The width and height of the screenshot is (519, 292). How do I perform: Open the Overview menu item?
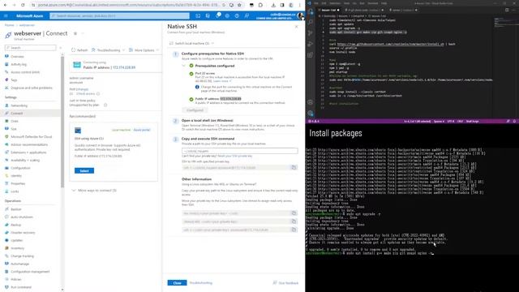pyautogui.click(x=17, y=57)
